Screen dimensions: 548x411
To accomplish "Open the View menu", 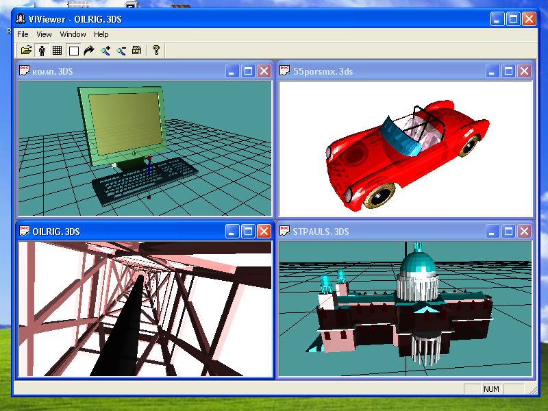I will click(44, 34).
